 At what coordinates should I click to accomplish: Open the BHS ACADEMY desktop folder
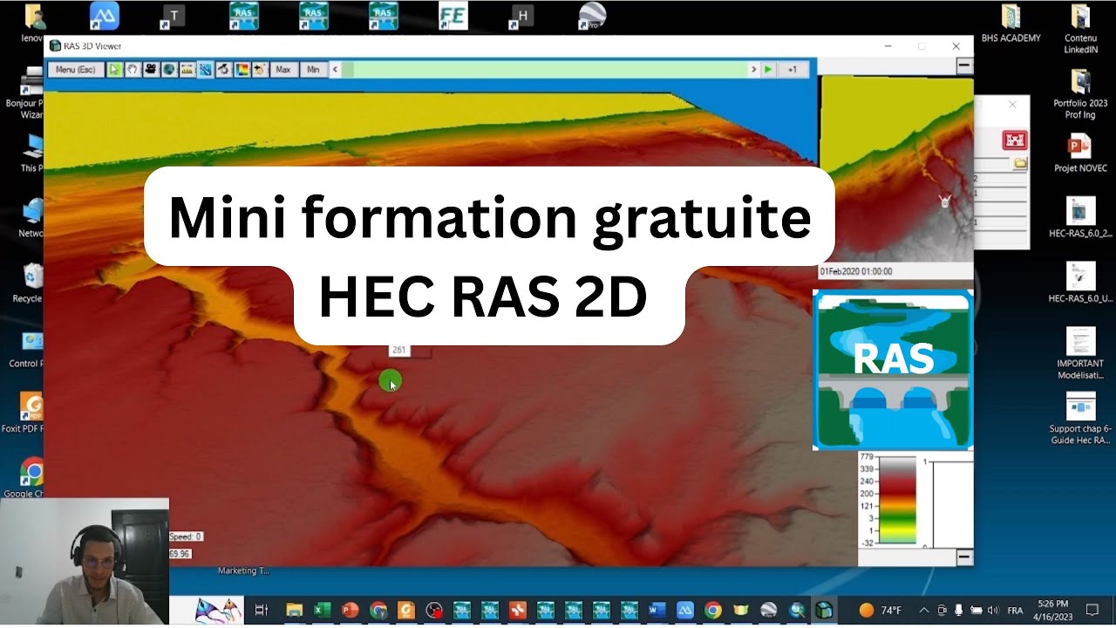tap(1011, 24)
